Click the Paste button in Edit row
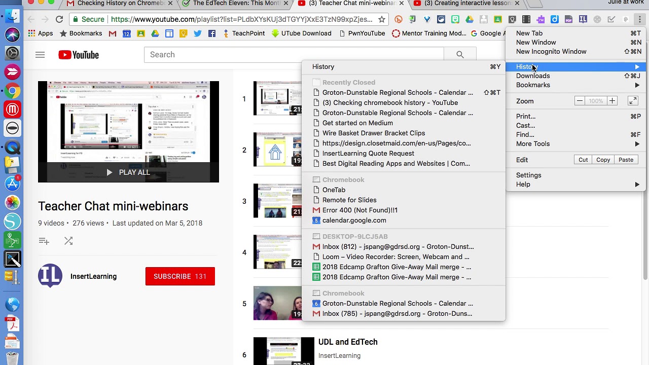 (626, 160)
